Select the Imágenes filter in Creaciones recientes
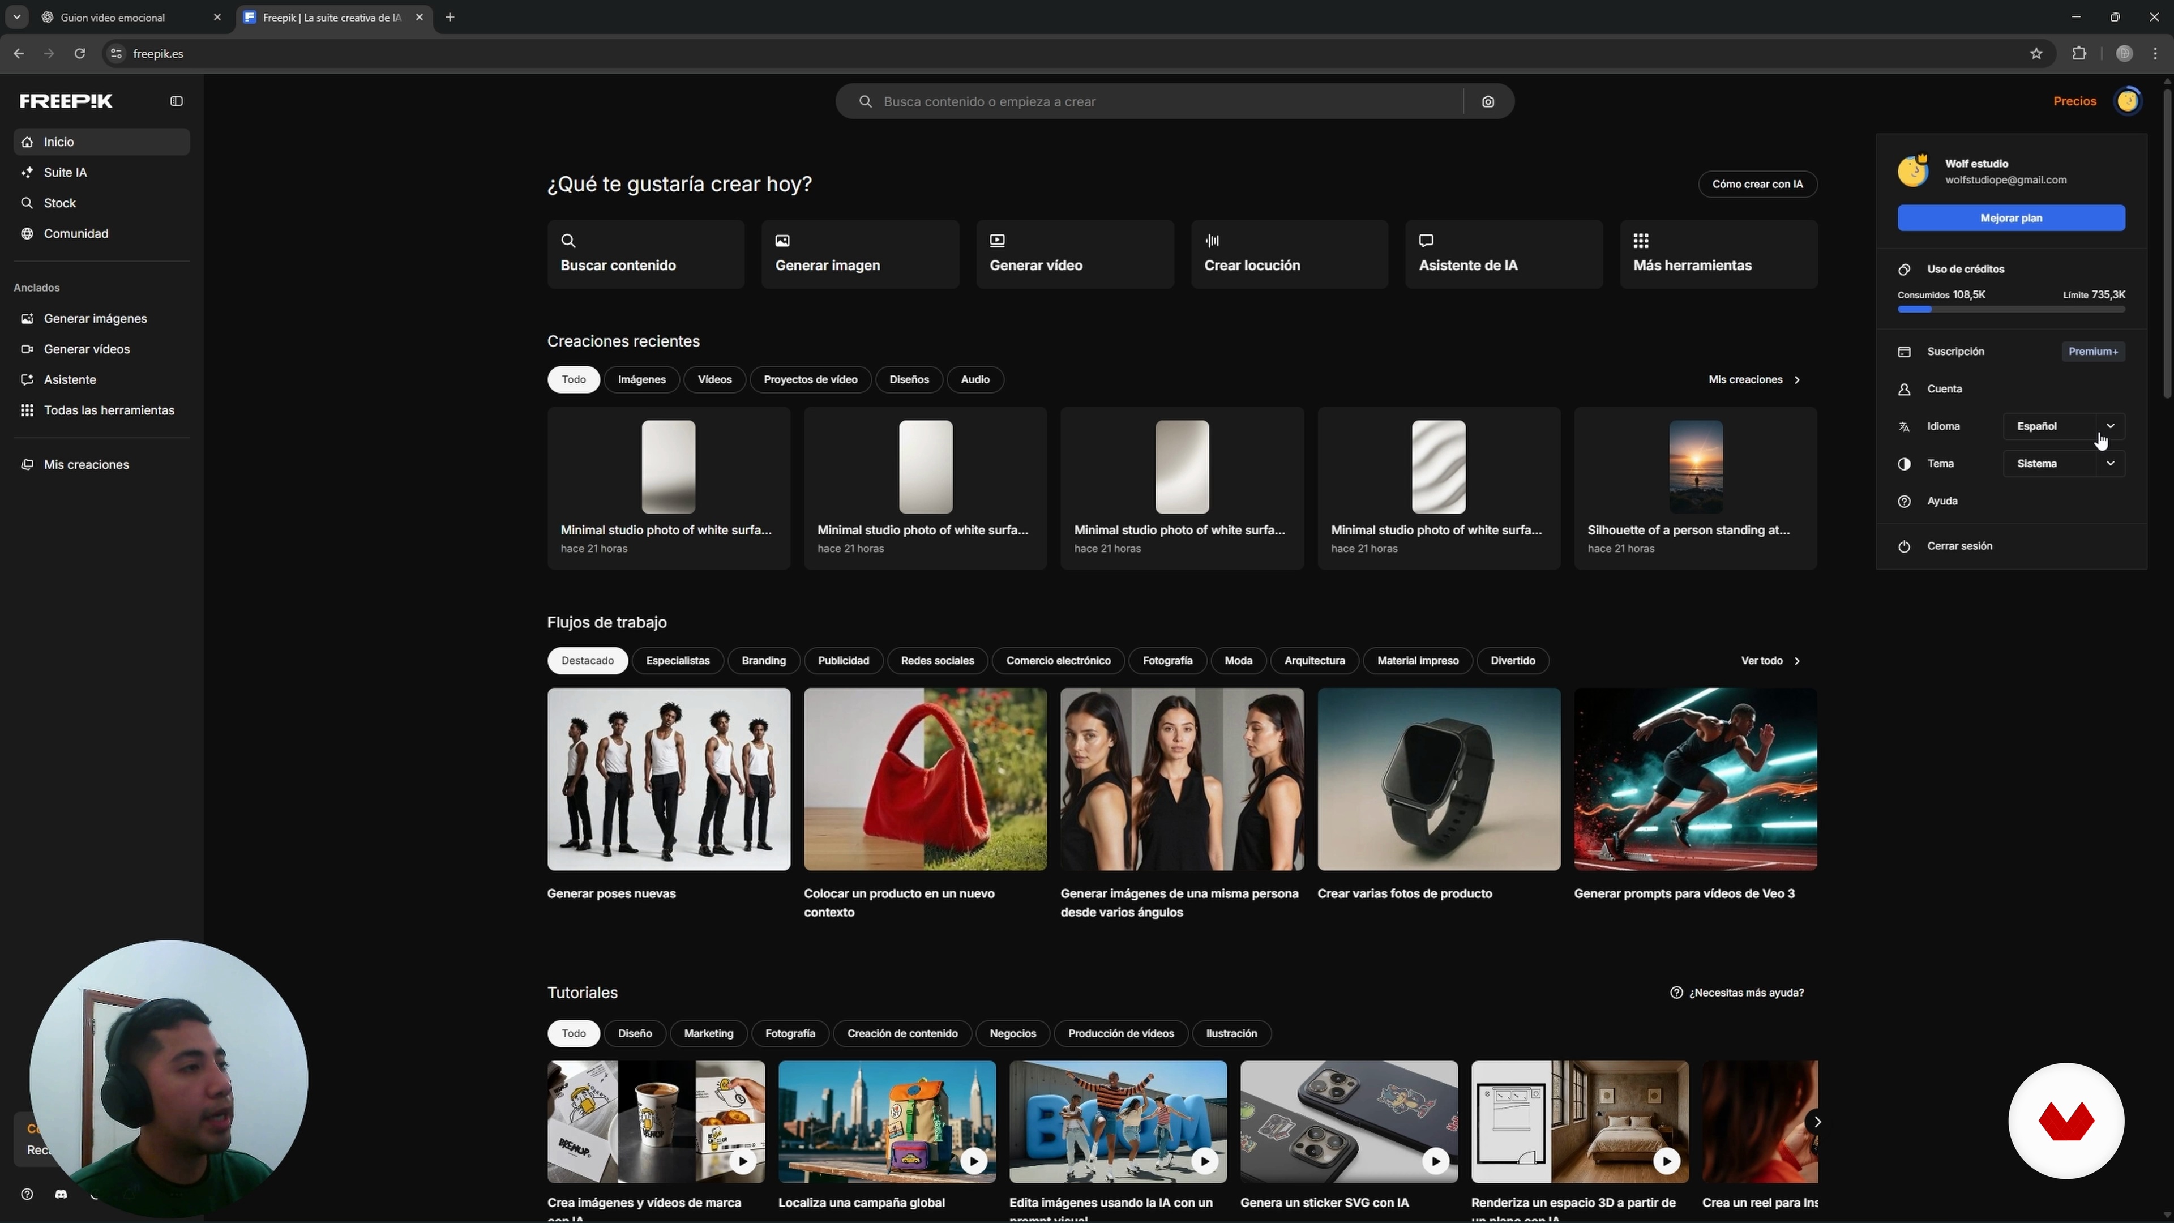 pos(641,379)
